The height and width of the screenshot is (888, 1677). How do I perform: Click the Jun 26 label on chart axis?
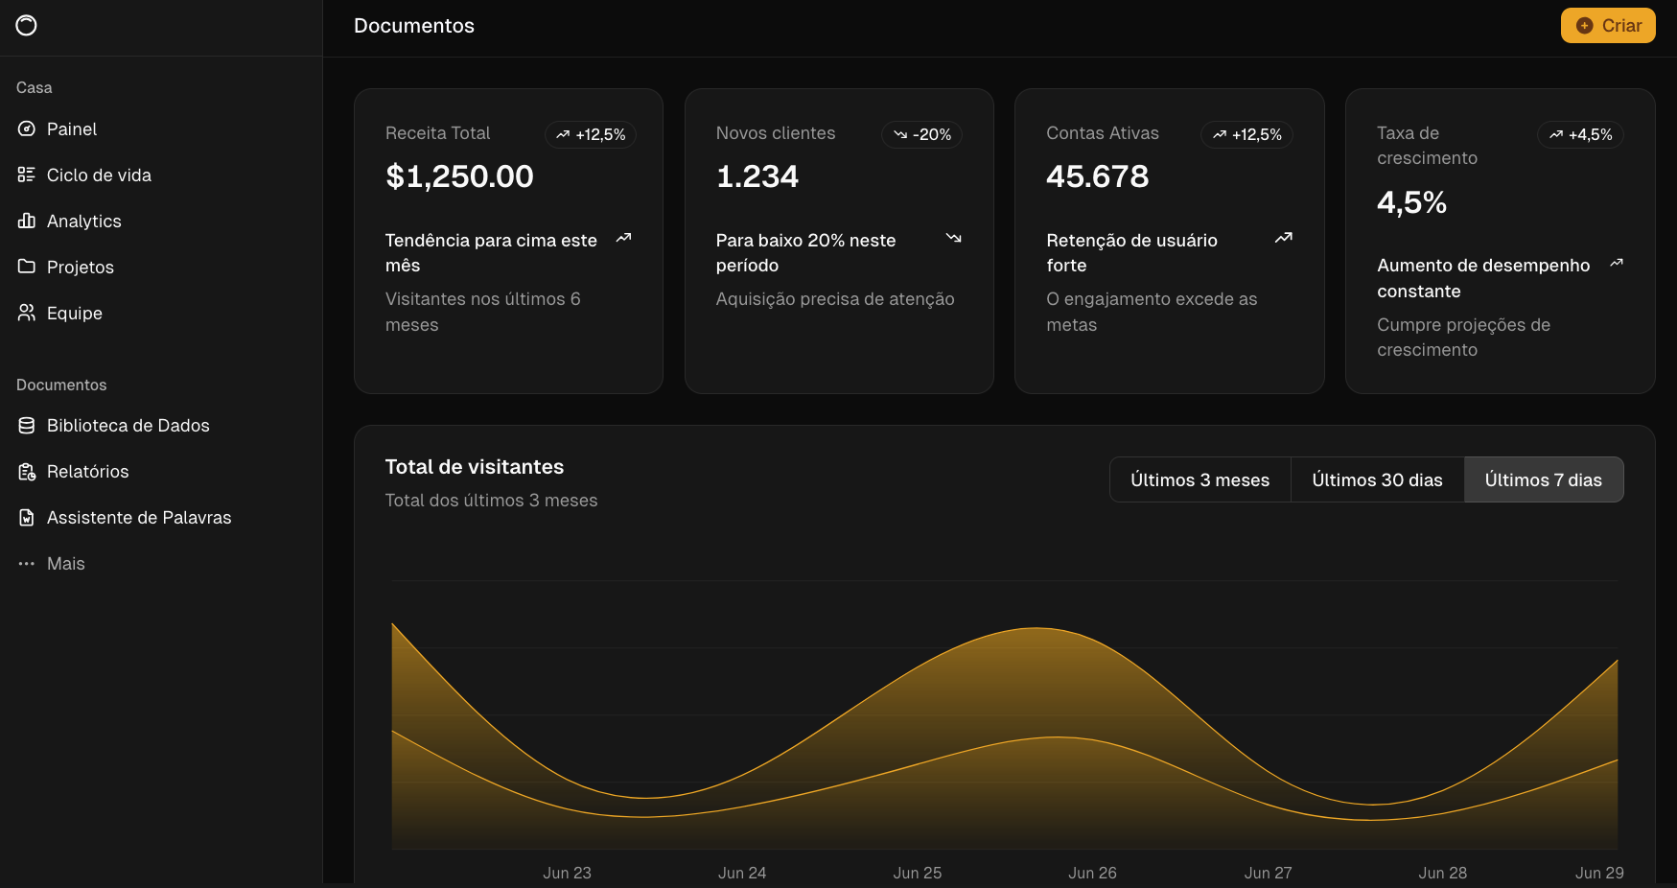tap(1092, 873)
